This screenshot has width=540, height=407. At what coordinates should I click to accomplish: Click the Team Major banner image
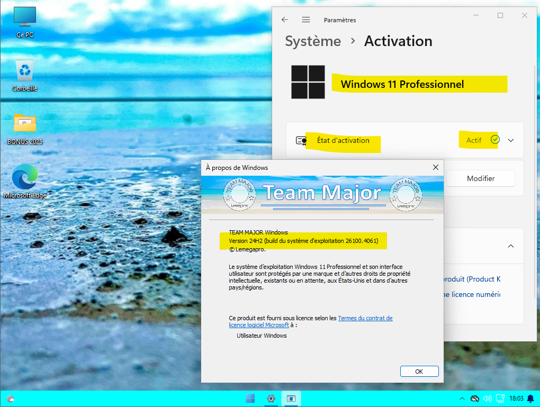(x=322, y=195)
